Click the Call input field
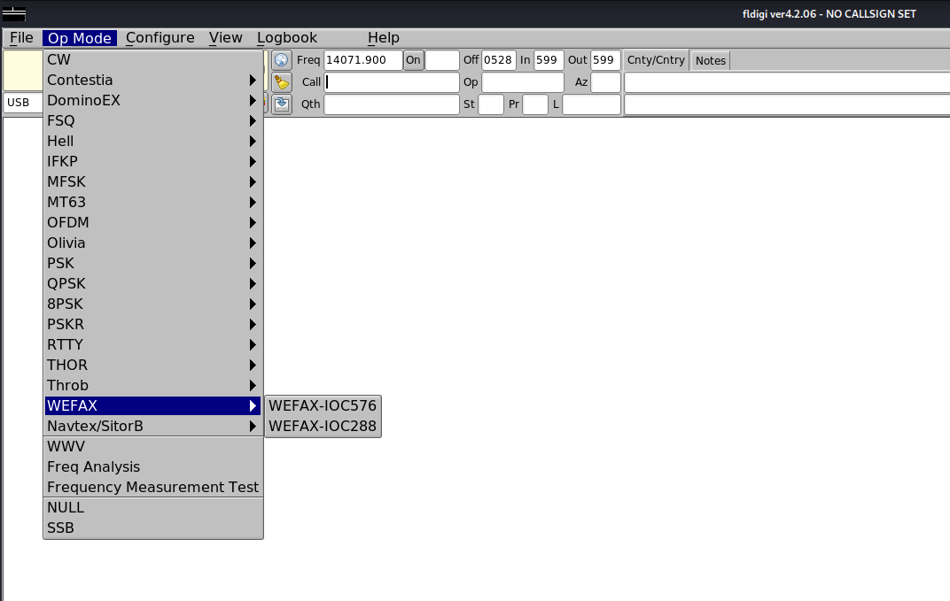Image resolution: width=950 pixels, height=601 pixels. (392, 81)
